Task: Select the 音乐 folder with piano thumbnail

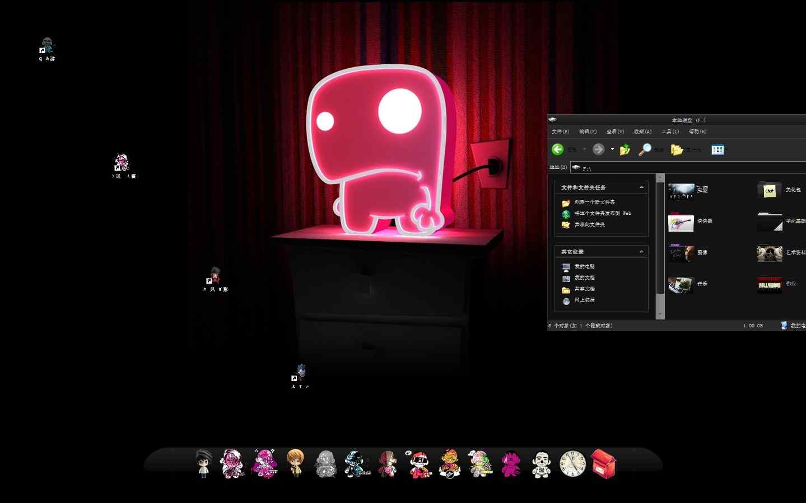Action: point(681,285)
